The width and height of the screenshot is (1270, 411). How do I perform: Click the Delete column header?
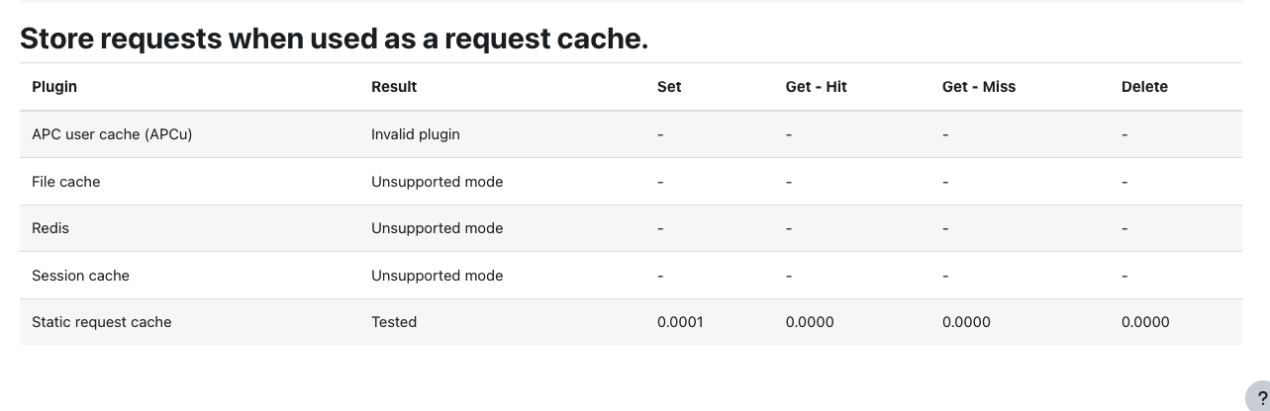click(1144, 87)
